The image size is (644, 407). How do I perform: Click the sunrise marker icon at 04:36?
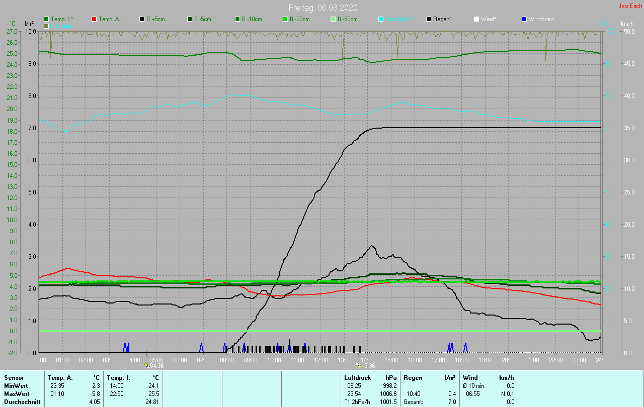[146, 365]
